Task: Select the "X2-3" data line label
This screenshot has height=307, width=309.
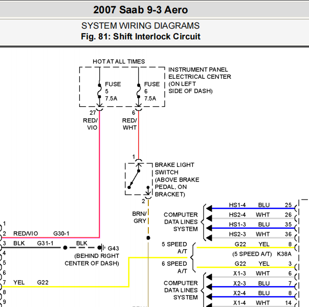Action: (239, 283)
